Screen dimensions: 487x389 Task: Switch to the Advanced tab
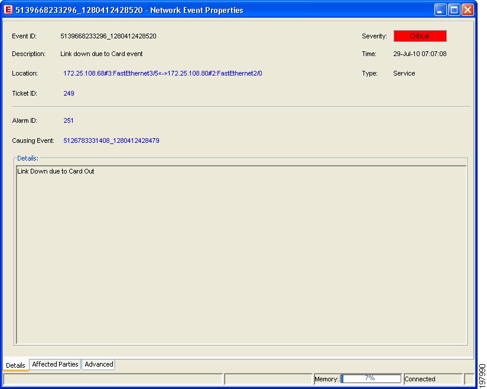point(99,364)
